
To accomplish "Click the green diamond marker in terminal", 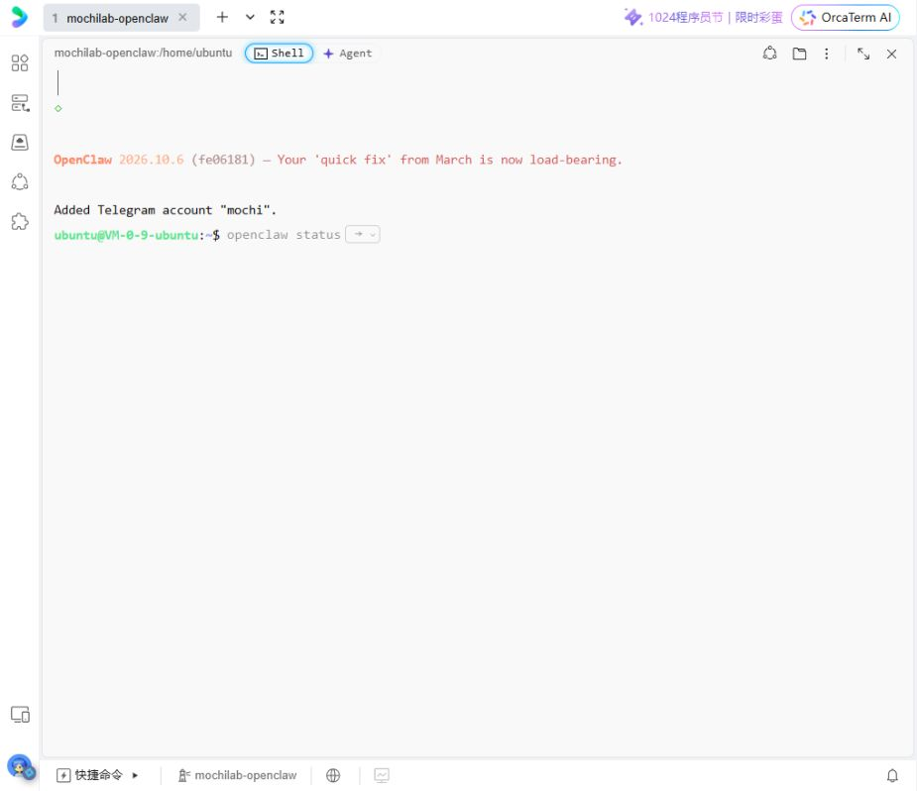I will tap(57, 108).
